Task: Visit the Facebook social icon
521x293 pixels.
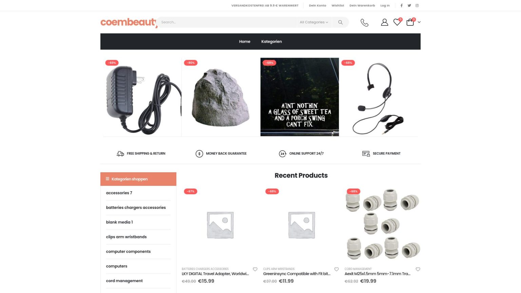Action: coord(402,5)
